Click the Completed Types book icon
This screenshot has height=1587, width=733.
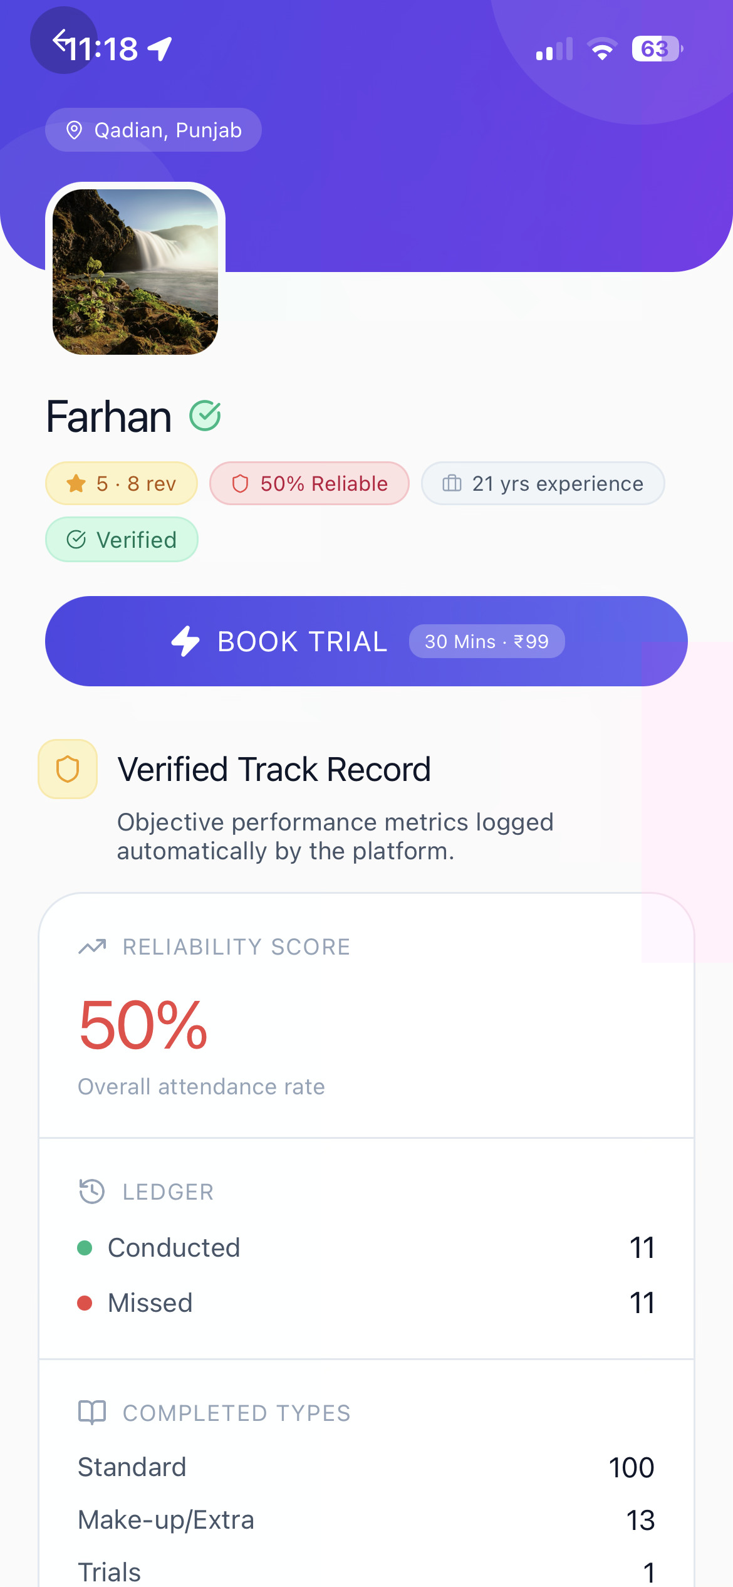tap(92, 1413)
